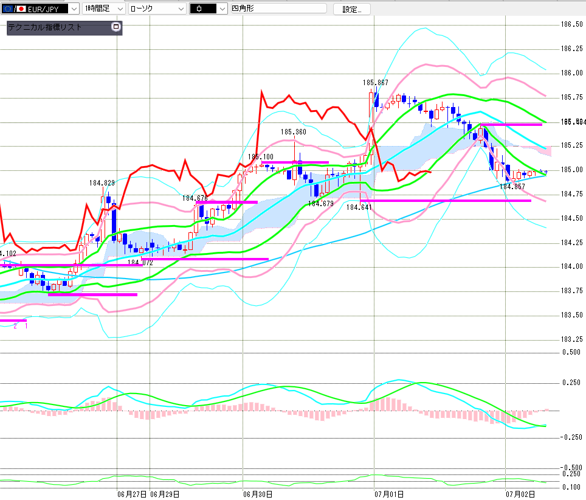586x500 pixels.
Task: Select the candlestick symbol icon box
Action: (203, 9)
